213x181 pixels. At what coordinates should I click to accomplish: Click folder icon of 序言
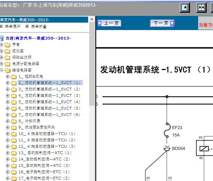click(7, 45)
